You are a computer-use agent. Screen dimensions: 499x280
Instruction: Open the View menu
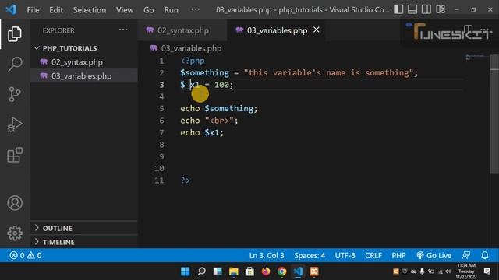click(125, 10)
